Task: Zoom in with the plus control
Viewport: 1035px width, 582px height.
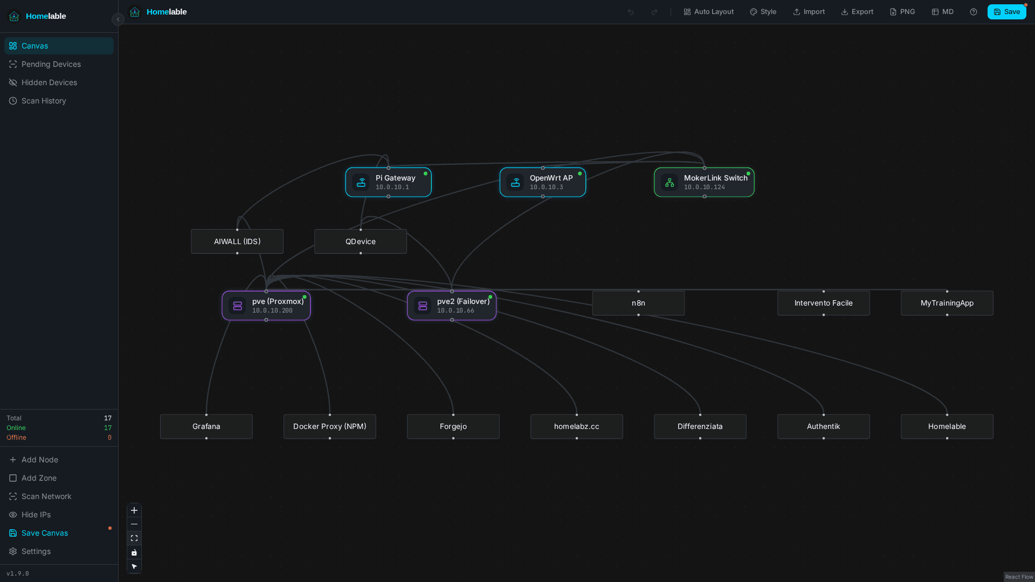Action: click(134, 510)
